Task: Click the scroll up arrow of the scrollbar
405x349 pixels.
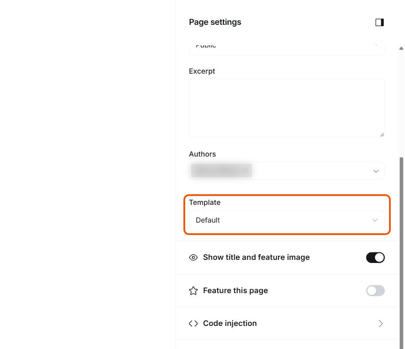Action: pos(401,48)
